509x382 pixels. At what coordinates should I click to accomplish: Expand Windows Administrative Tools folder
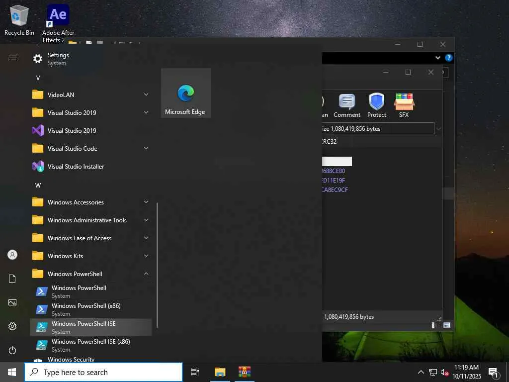tap(91, 220)
